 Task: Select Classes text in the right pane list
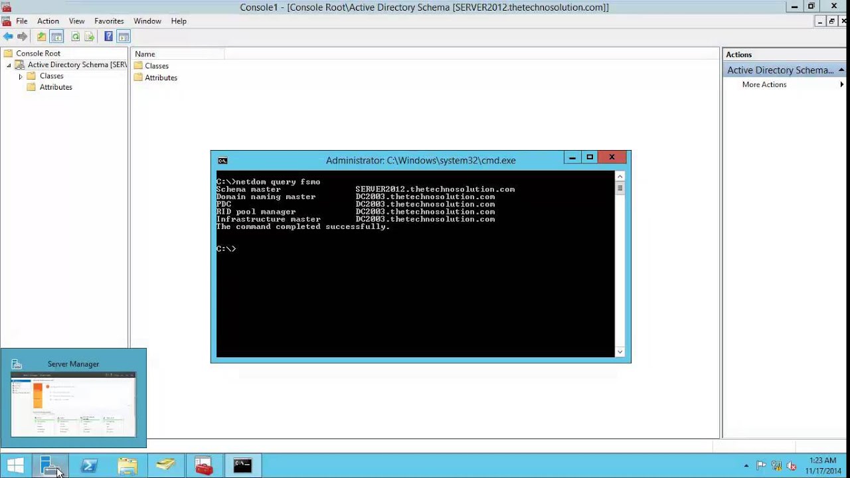coord(157,66)
